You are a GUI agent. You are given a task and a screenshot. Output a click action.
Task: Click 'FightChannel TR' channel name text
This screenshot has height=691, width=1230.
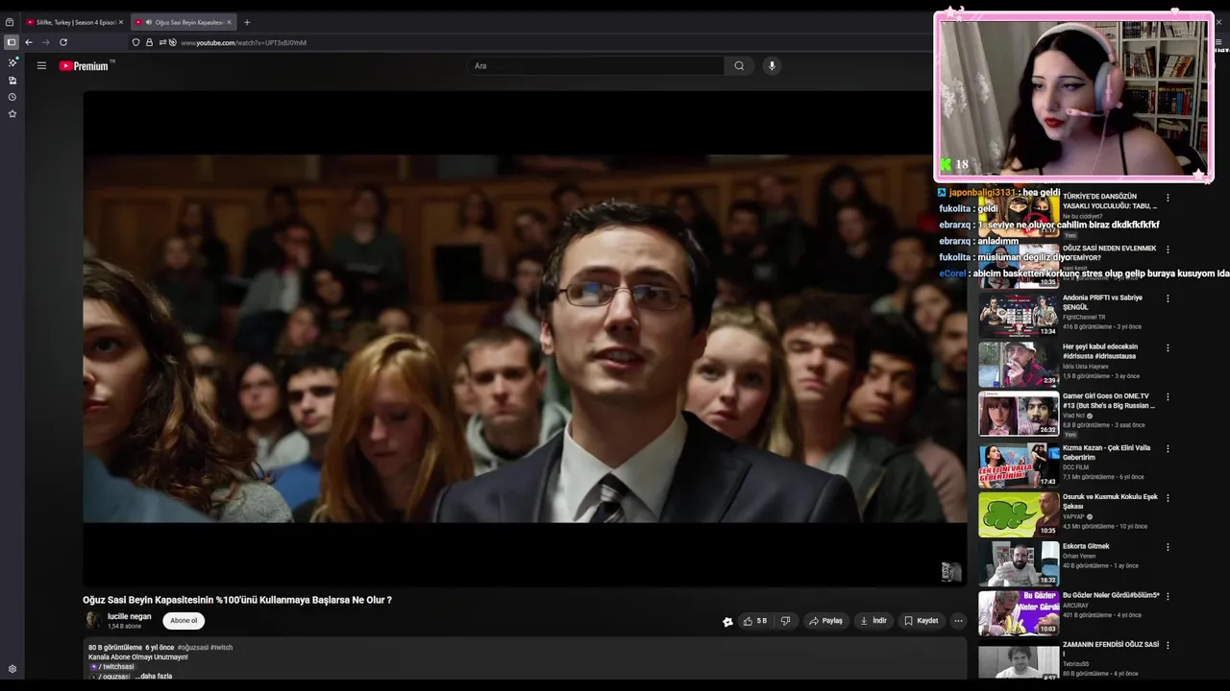[1084, 317]
